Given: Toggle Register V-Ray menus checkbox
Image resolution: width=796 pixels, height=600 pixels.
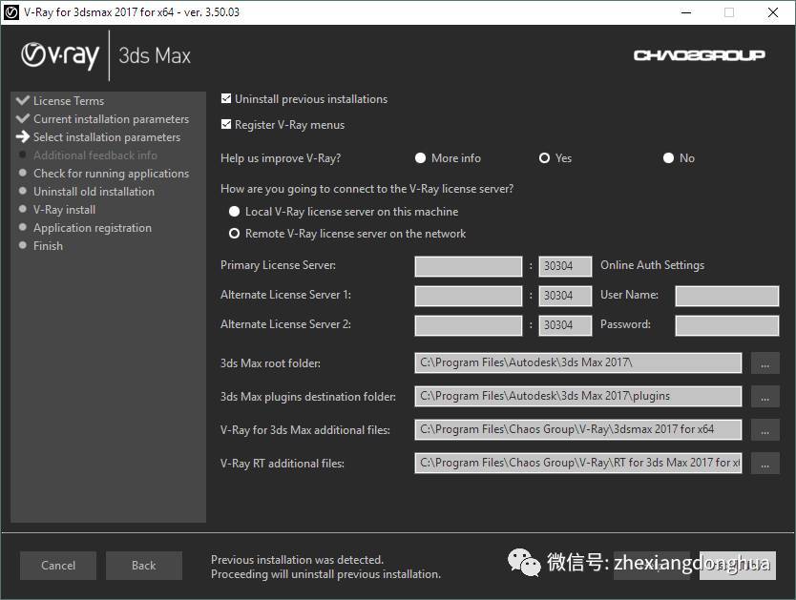Looking at the screenshot, I should tap(226, 124).
